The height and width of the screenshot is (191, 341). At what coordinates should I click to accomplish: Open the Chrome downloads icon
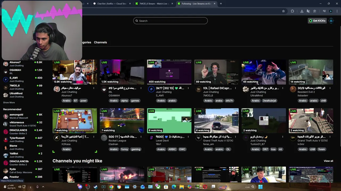302,11
